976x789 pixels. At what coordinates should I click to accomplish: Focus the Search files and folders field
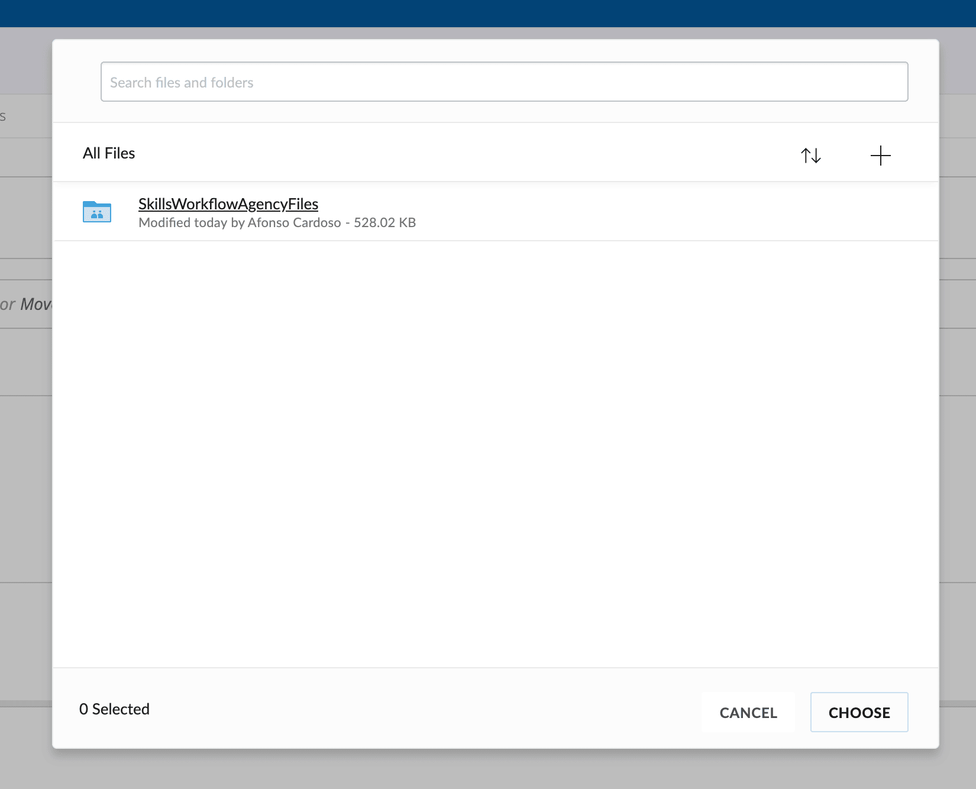point(504,82)
